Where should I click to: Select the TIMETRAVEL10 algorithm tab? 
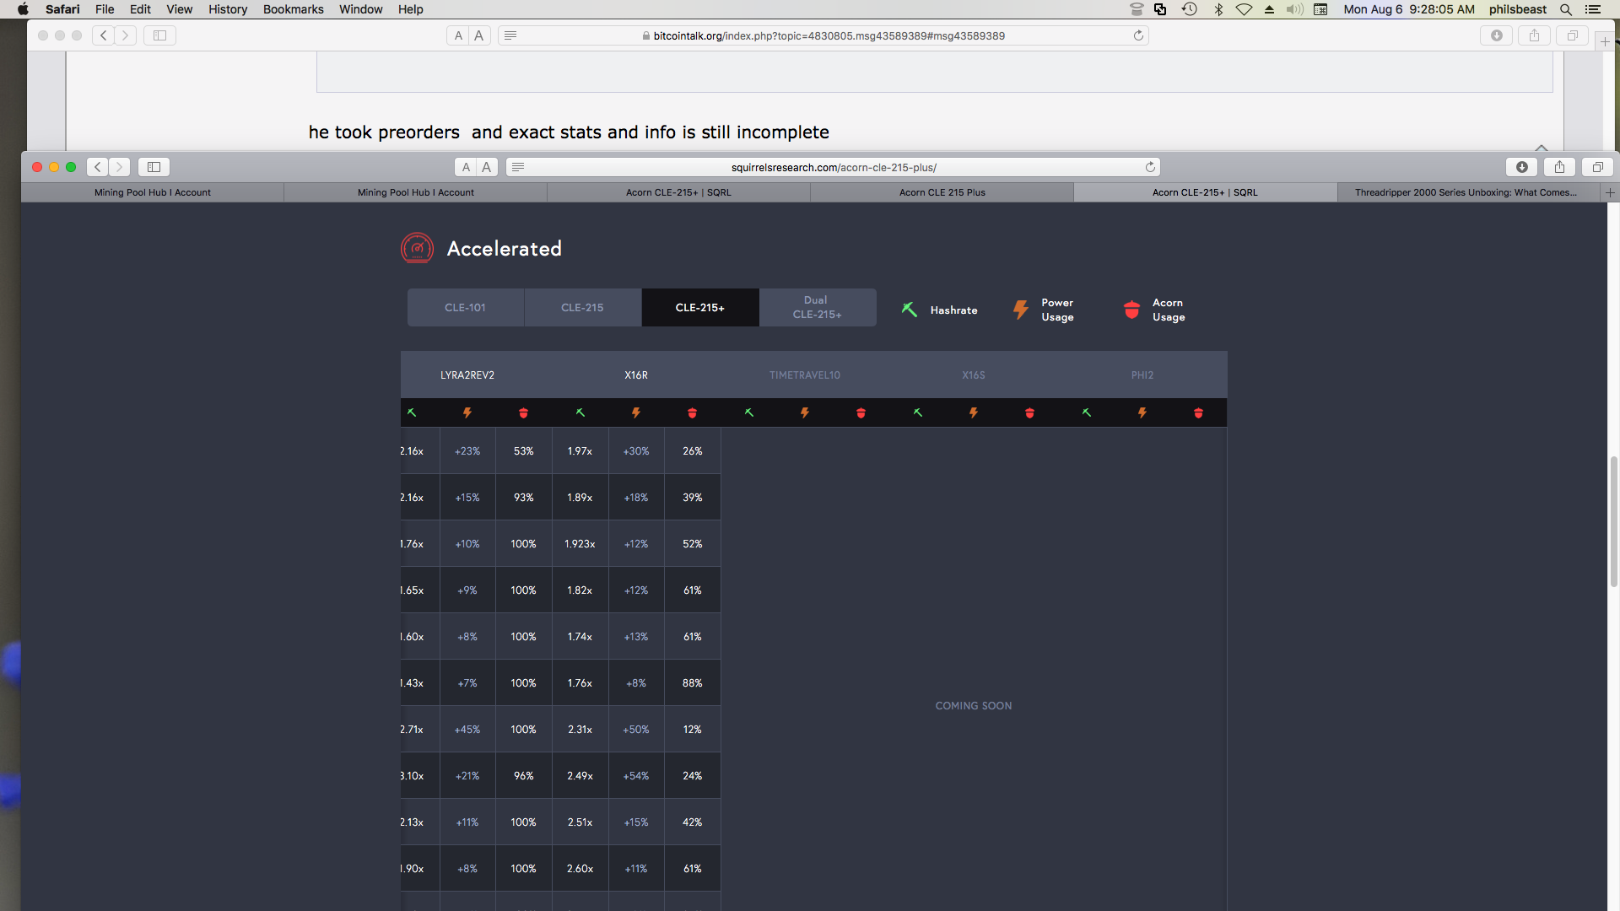(x=805, y=375)
